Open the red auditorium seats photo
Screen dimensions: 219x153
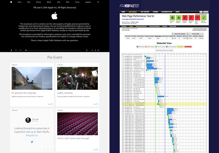pyautogui.click(x=78, y=124)
